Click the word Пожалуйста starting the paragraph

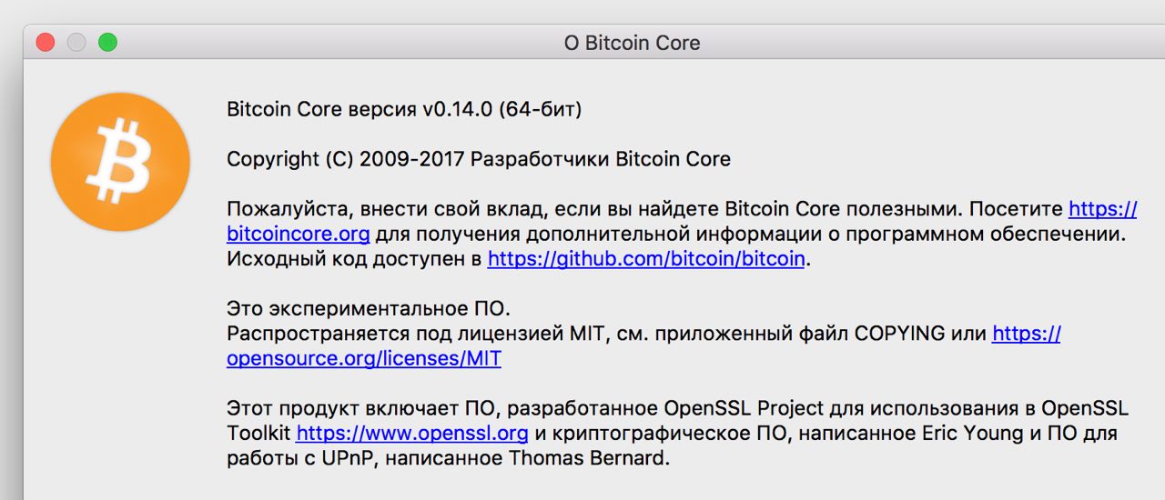coord(281,208)
